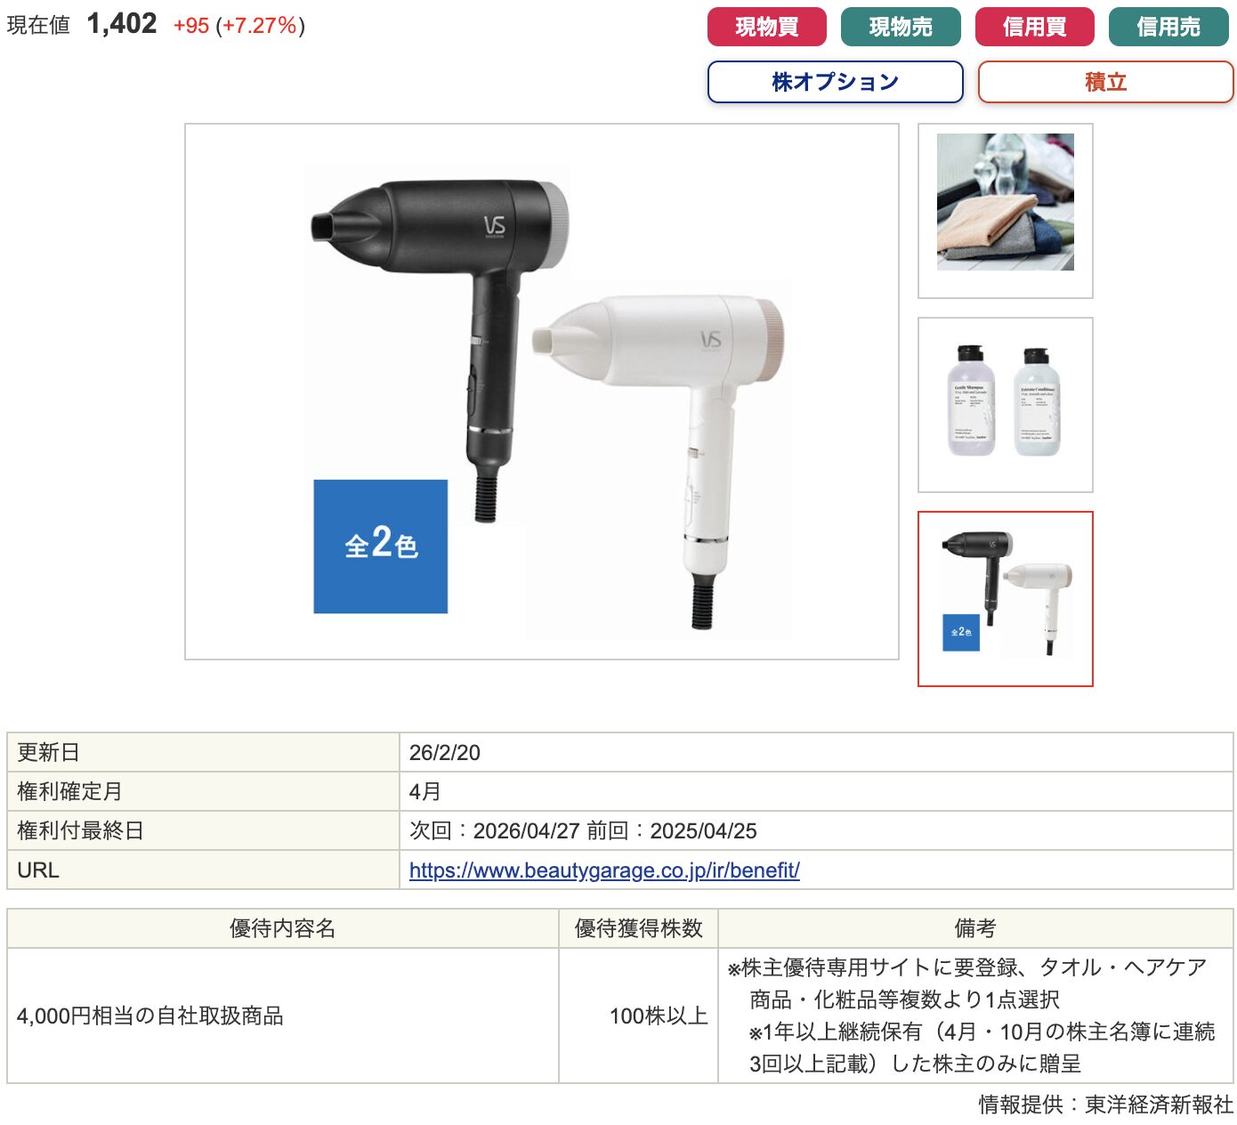1237x1125 pixels.
Task: Click the +95 (+7.27%) price change
Action: coord(239,25)
